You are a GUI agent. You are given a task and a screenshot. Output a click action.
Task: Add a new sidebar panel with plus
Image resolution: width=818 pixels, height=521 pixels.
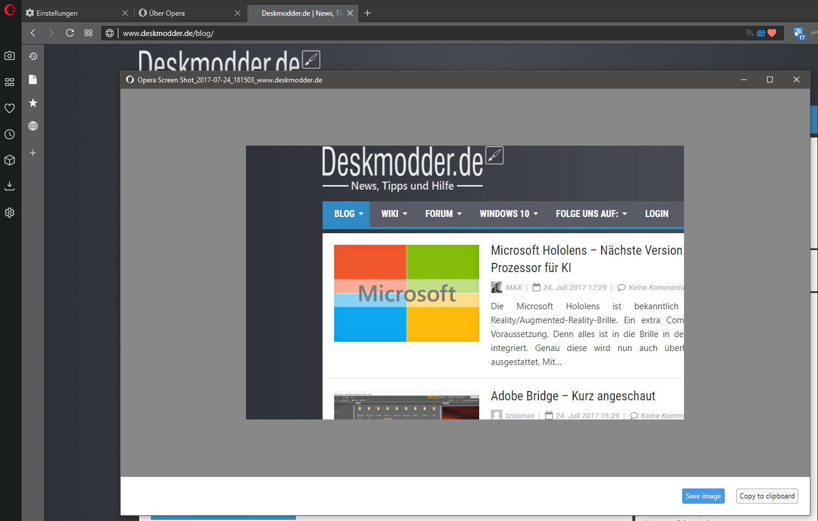click(x=33, y=153)
